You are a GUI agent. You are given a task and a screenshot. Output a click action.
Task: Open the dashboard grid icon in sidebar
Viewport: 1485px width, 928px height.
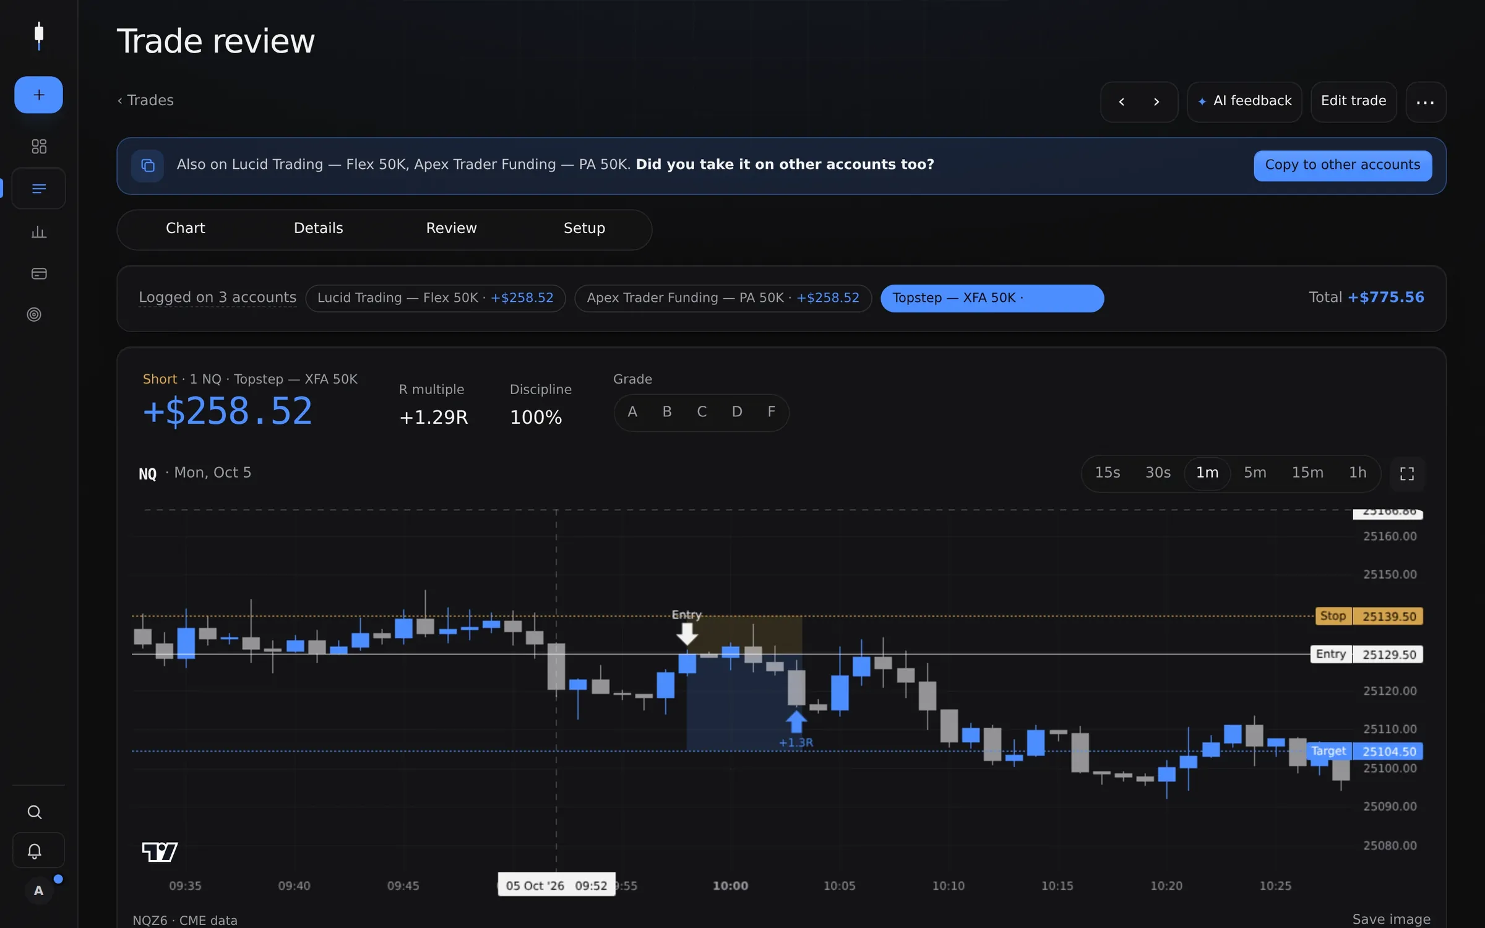(x=38, y=147)
